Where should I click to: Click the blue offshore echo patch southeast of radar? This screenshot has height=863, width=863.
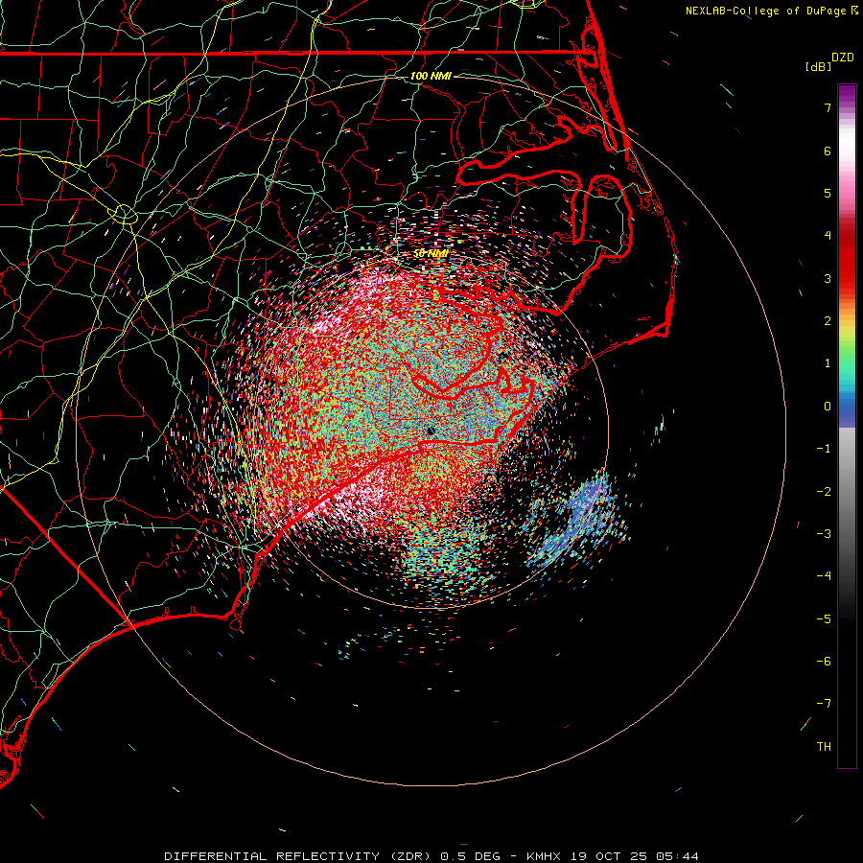[578, 520]
